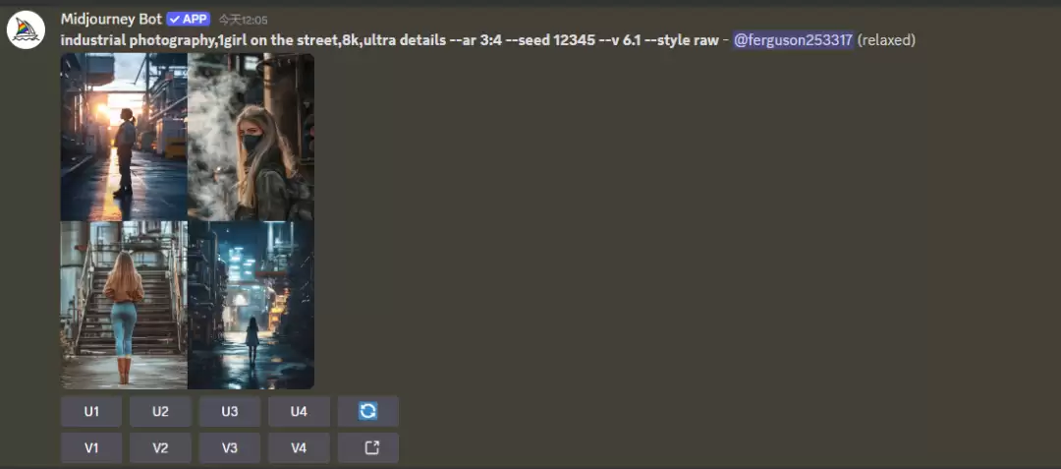This screenshot has height=469, width=1061.
Task: Select U3 to upscale third image
Action: click(x=229, y=412)
